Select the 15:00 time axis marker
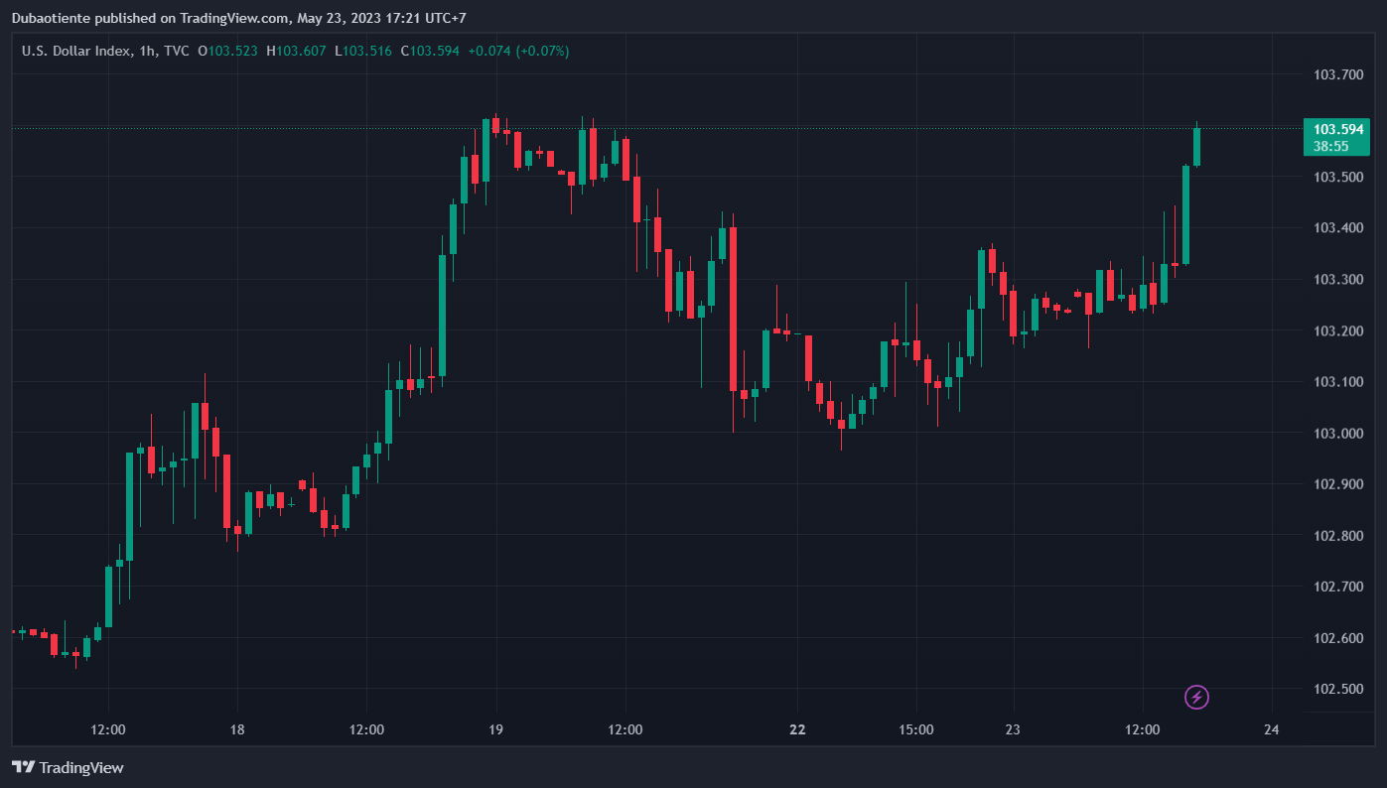The image size is (1387, 788). pos(915,730)
